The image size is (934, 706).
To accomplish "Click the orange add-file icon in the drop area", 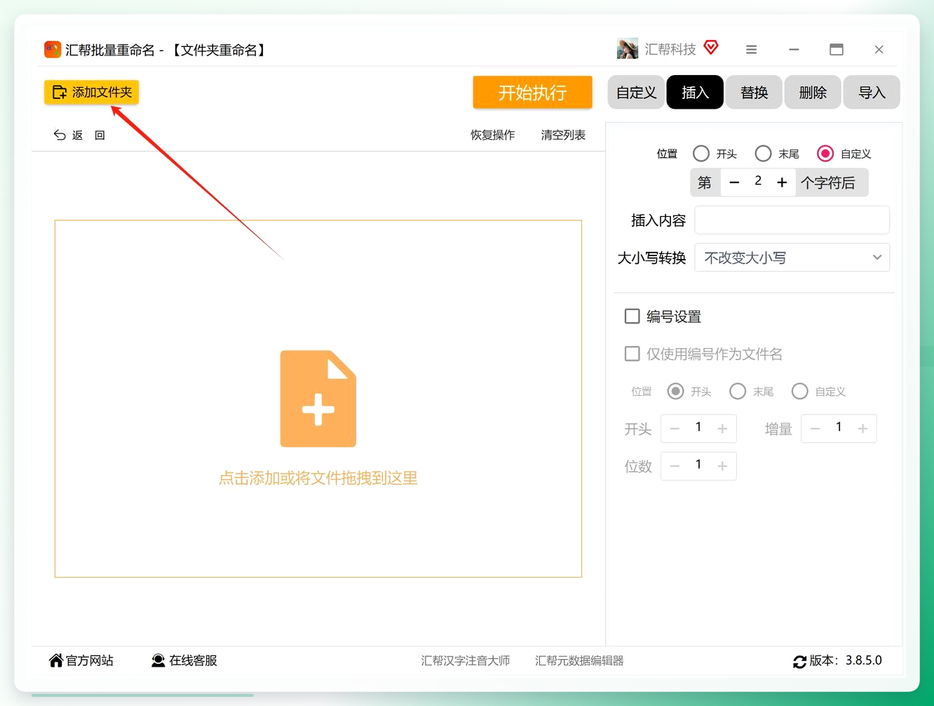I will coord(318,399).
